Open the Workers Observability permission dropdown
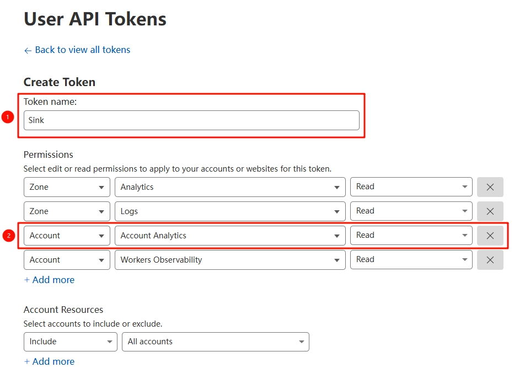Screen dimensions: 525x373 point(229,259)
